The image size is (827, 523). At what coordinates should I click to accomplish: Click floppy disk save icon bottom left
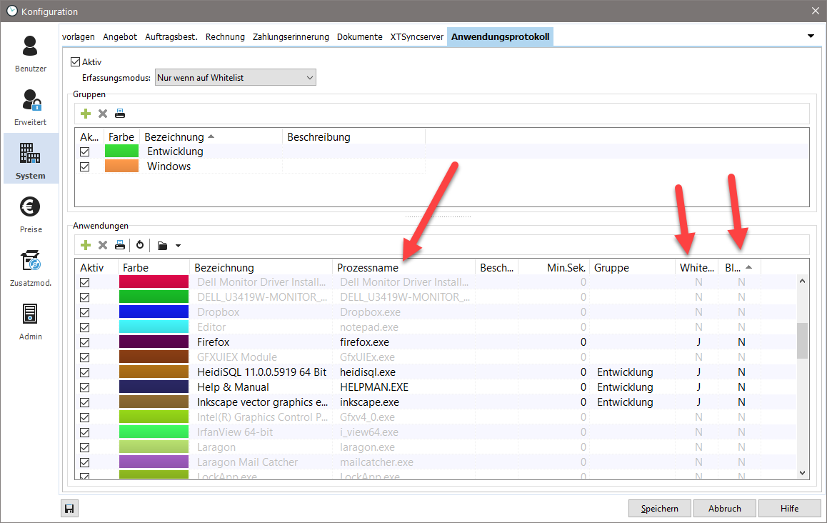click(x=69, y=509)
